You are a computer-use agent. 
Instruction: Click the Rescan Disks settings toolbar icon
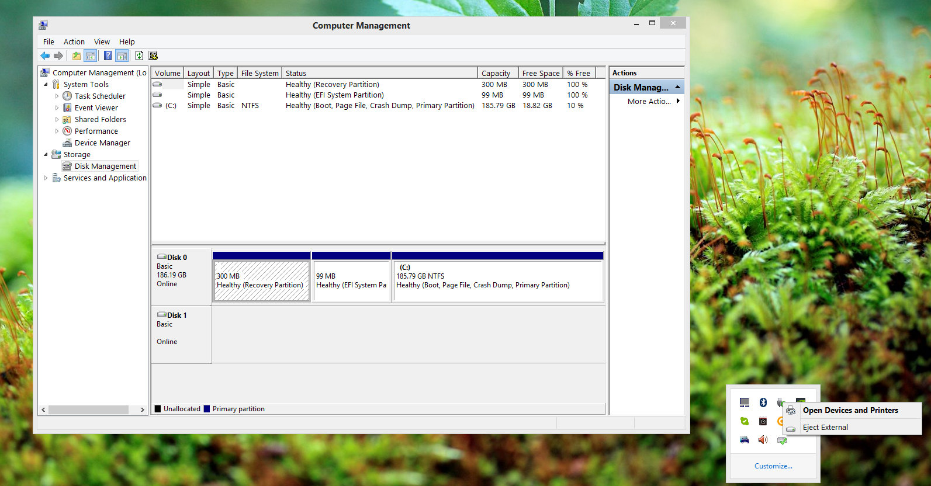153,56
